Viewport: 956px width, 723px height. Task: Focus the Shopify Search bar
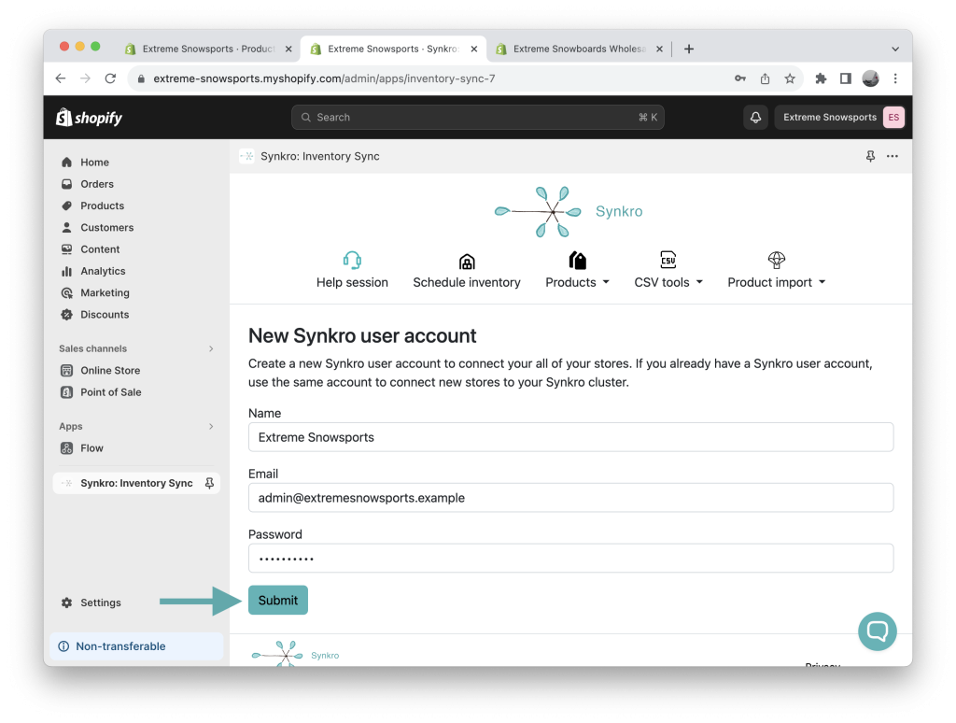pos(477,117)
